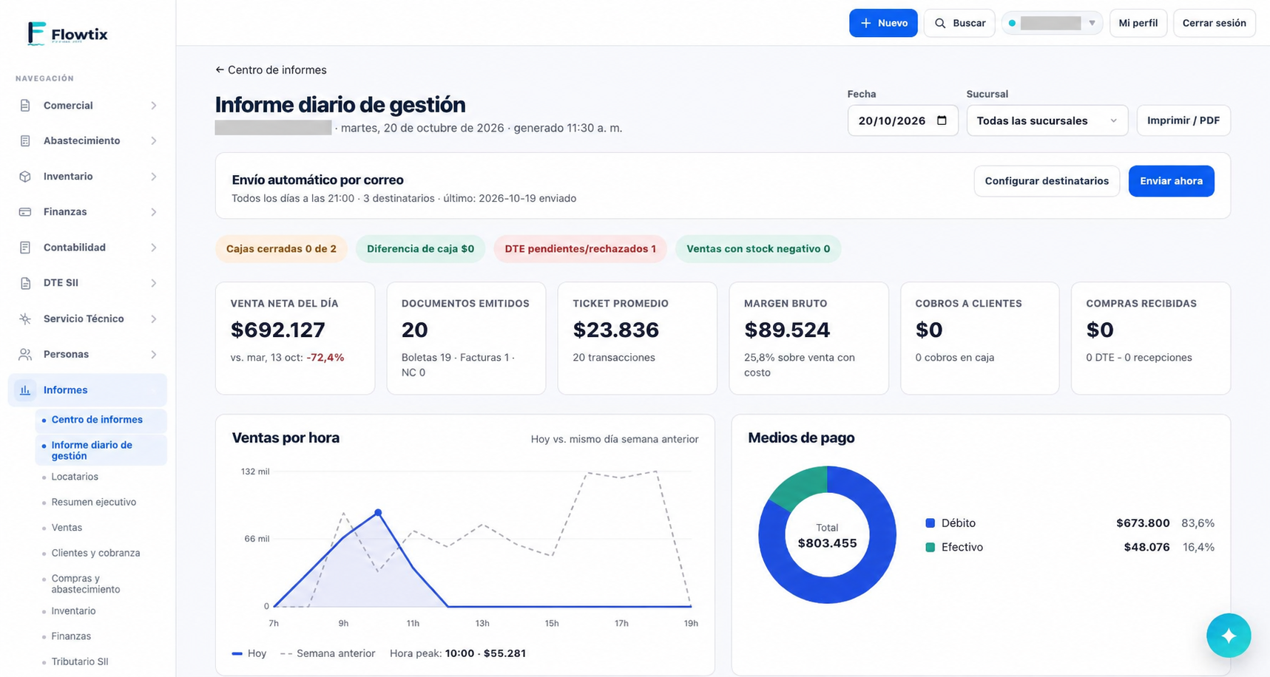Open the Sucursal dropdown
The width and height of the screenshot is (1270, 677).
(x=1047, y=120)
